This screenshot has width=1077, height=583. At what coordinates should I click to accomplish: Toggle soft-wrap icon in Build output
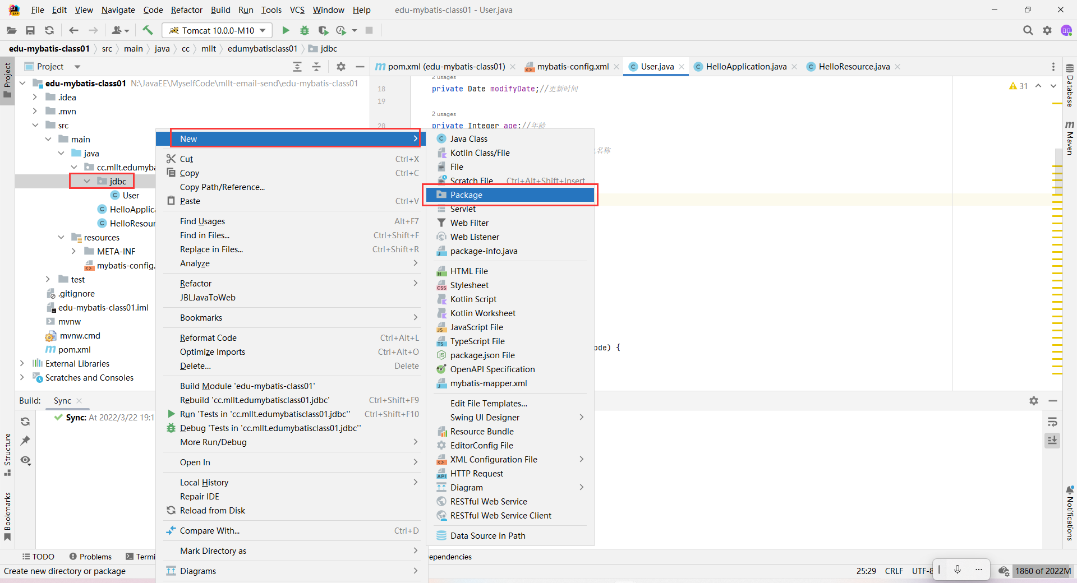(1052, 422)
